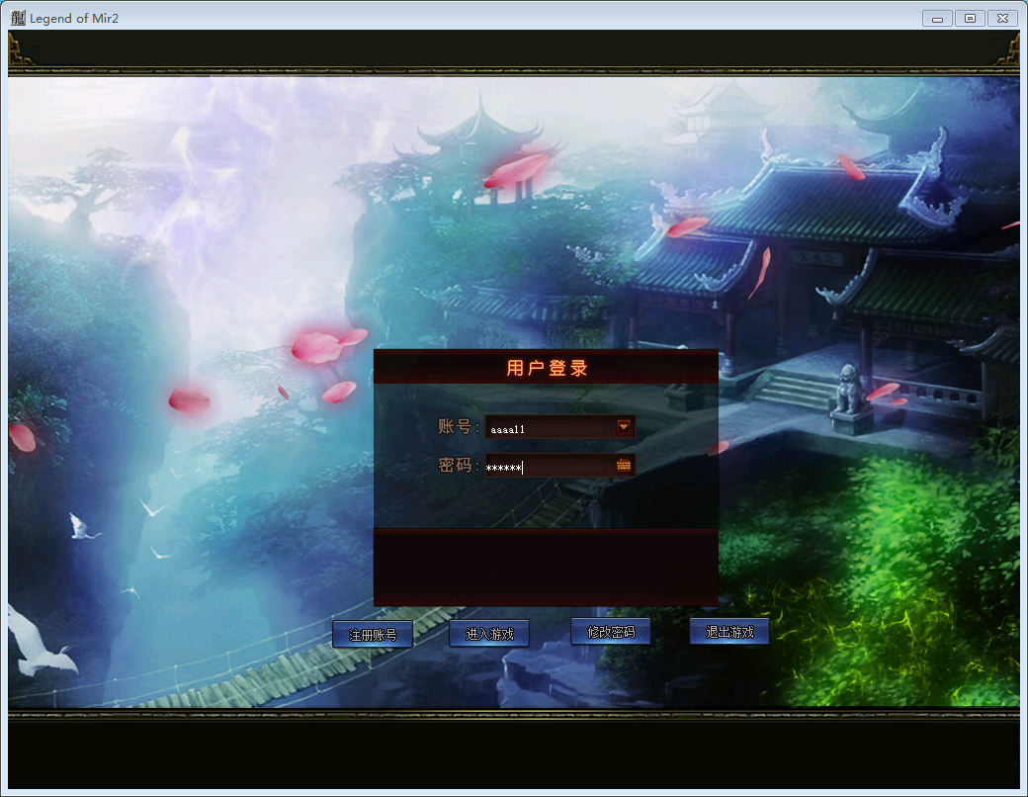Click the 注册账号 register account button
This screenshot has width=1028, height=797.
click(373, 634)
